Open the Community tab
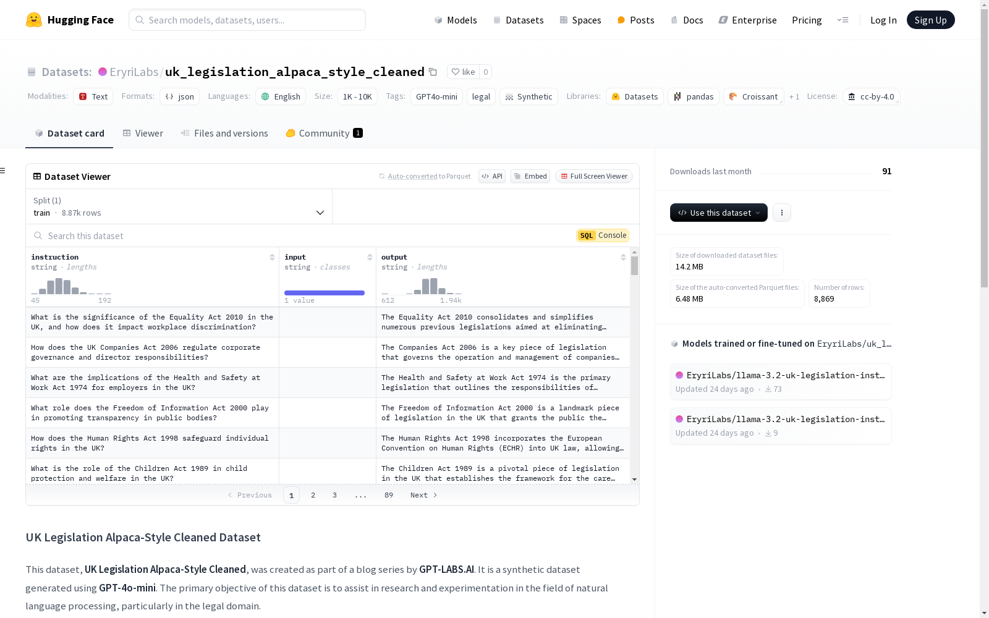This screenshot has width=989, height=618. coord(325,133)
